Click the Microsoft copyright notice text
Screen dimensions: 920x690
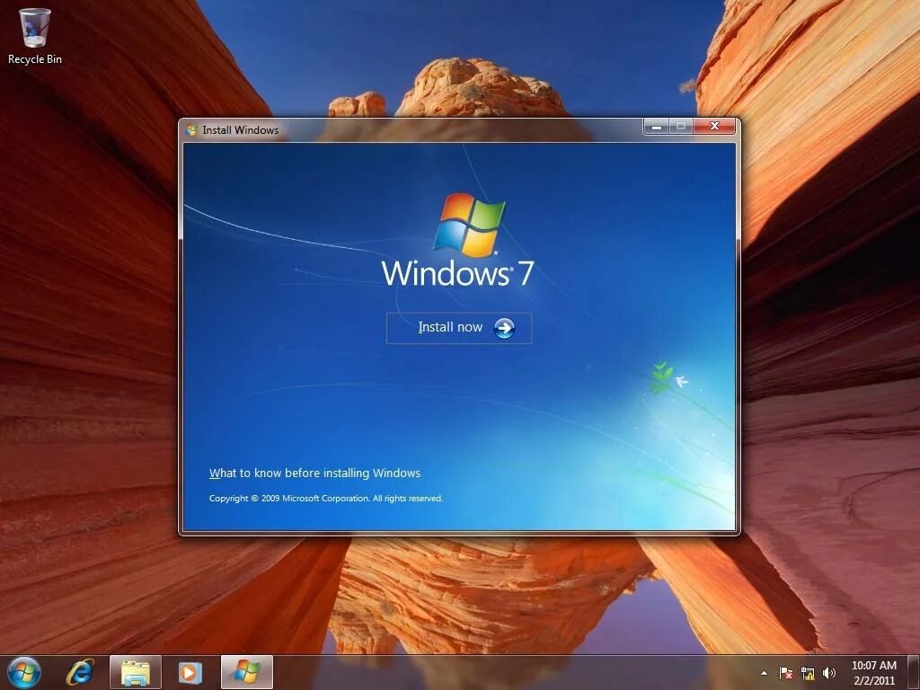tap(325, 498)
